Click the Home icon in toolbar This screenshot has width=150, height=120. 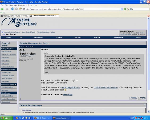coord(21,9)
